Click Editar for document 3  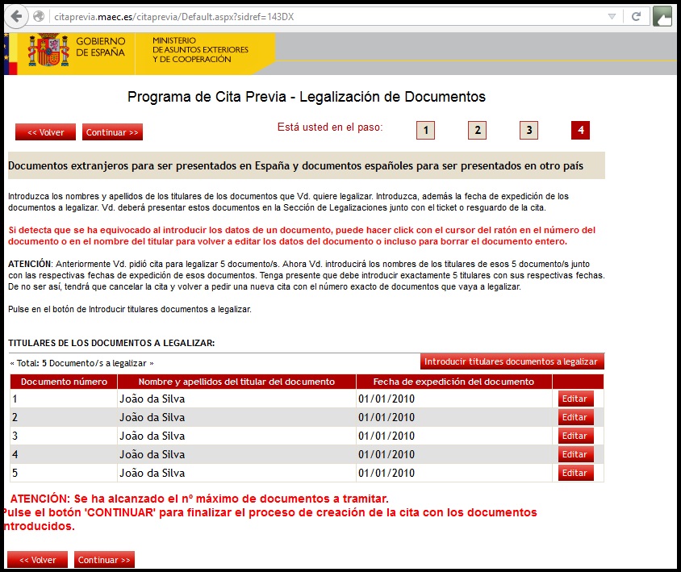tap(576, 436)
